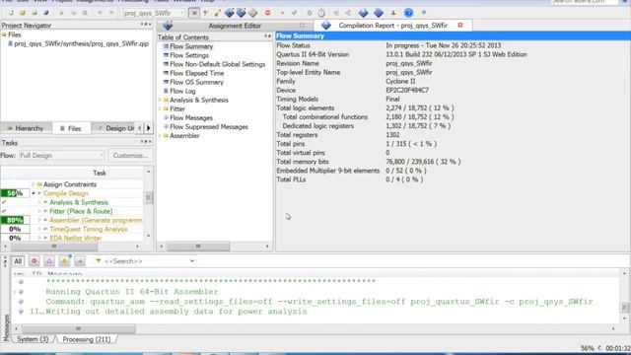Click the Compile Design 56% progress bar
This screenshot has height=355, width=631.
point(15,193)
